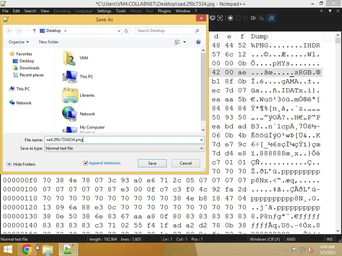Click the forward arrow in Save As dialog
This screenshot has height=256, width=342.
[19, 31]
